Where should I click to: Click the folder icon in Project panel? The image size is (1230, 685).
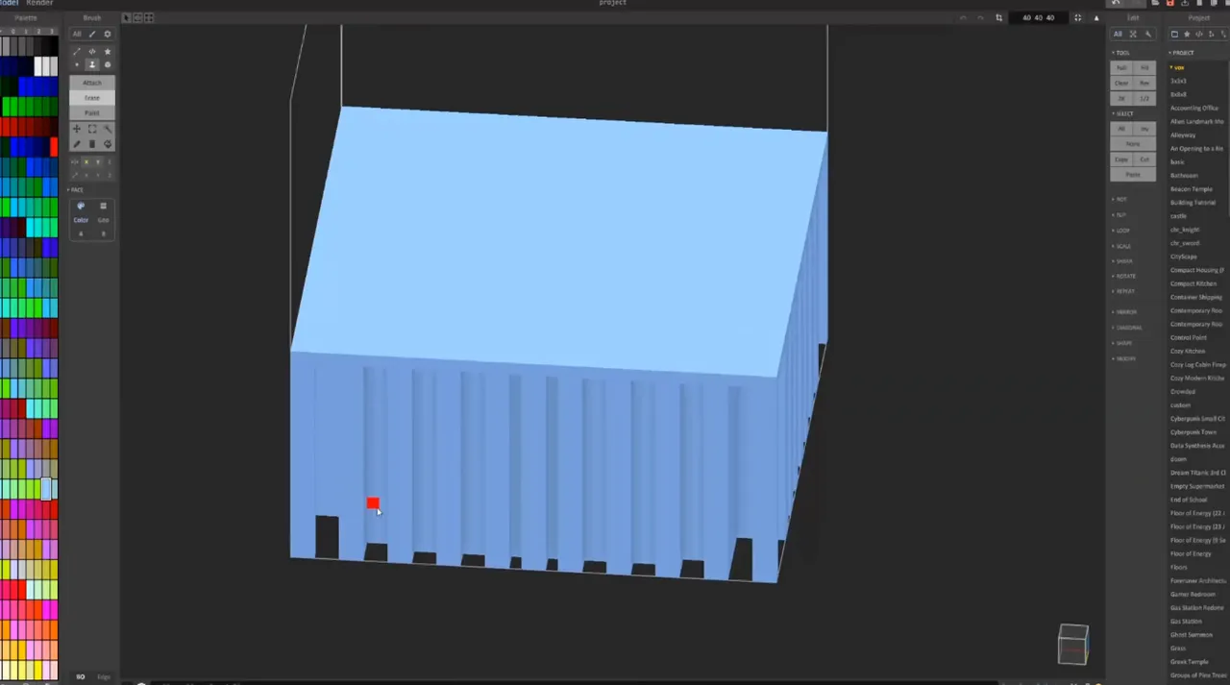coord(1174,34)
